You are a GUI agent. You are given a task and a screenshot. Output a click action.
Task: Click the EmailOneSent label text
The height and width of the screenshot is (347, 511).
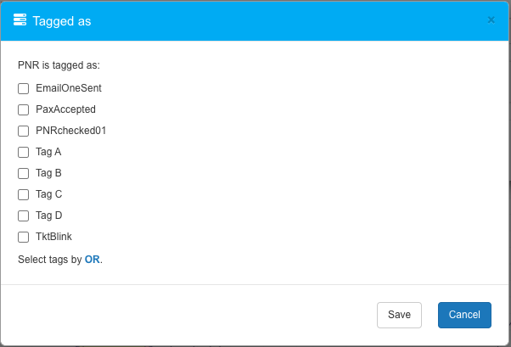click(x=69, y=88)
